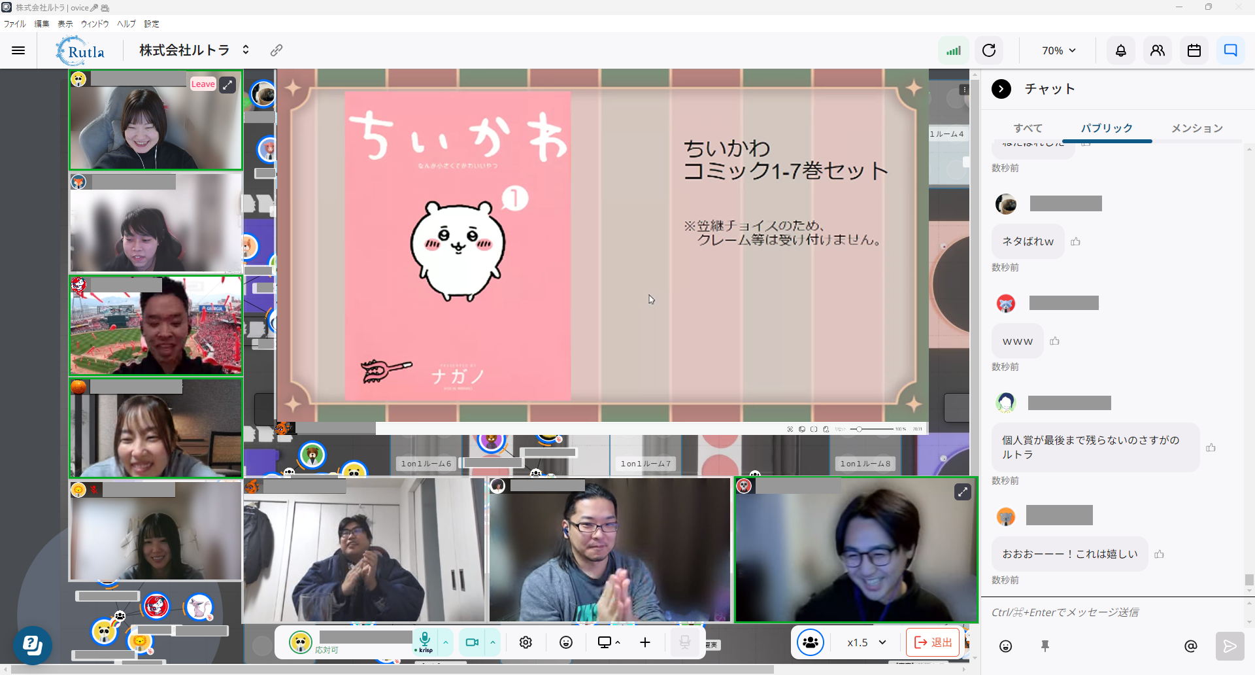Open the notifications bell
The height and width of the screenshot is (675, 1255).
click(1120, 50)
